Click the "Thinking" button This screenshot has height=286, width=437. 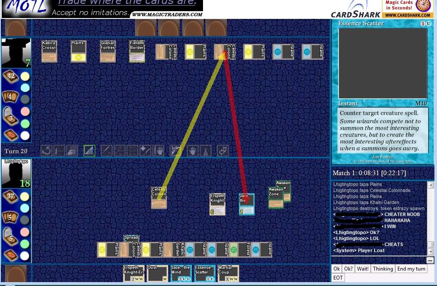383,269
